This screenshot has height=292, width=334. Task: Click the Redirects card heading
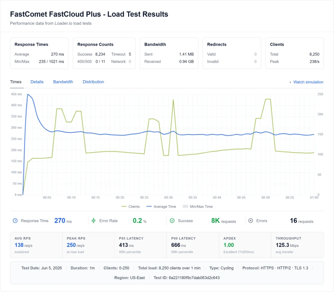click(x=217, y=44)
